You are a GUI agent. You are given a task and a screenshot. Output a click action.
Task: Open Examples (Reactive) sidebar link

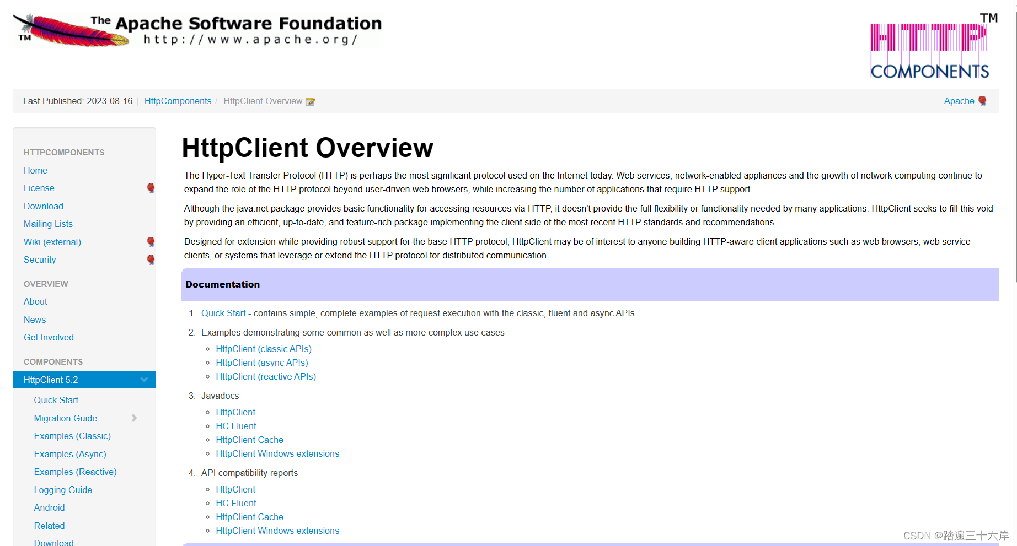pos(76,472)
